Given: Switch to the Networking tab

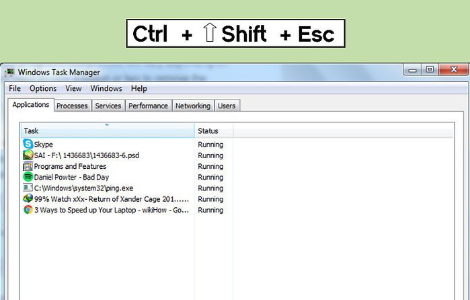Looking at the screenshot, I should pyautogui.click(x=193, y=106).
